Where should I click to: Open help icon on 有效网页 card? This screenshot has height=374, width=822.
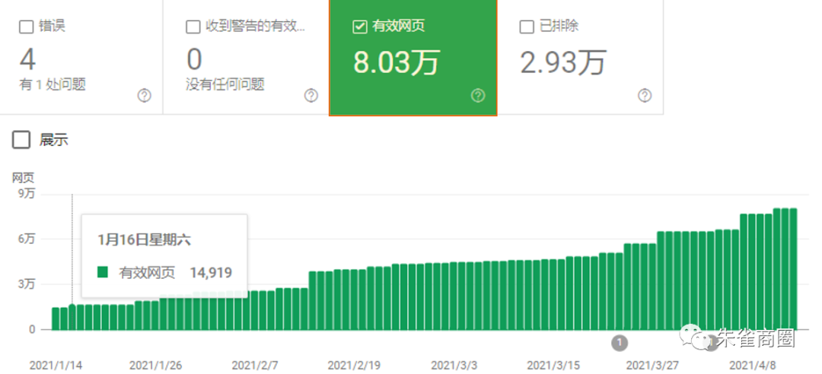tap(477, 95)
